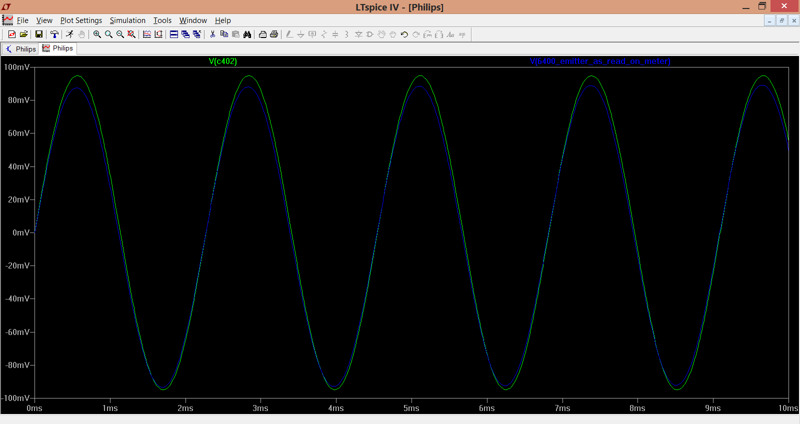This screenshot has height=424, width=800.
Task: Click the greyed Place Capacitor icon
Action: click(x=335, y=34)
